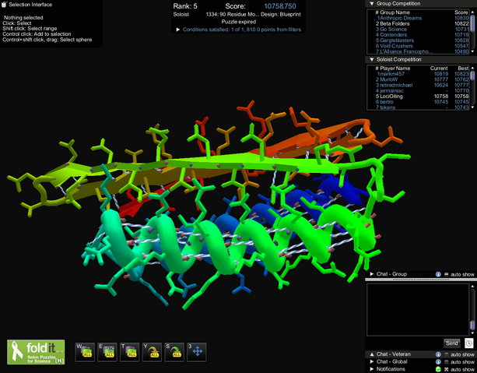Collapse the Group Competition panel
The width and height of the screenshot is (477, 373).
[371, 4]
